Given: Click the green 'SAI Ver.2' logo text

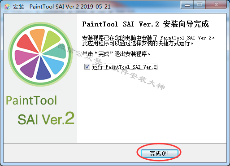Looking at the screenshot, I should (46, 118).
